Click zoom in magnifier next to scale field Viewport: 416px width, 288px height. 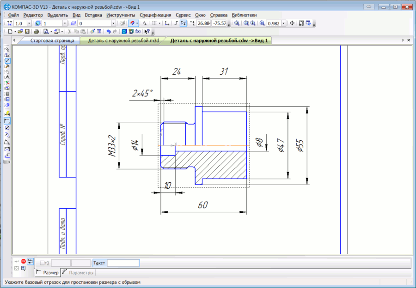coord(262,24)
